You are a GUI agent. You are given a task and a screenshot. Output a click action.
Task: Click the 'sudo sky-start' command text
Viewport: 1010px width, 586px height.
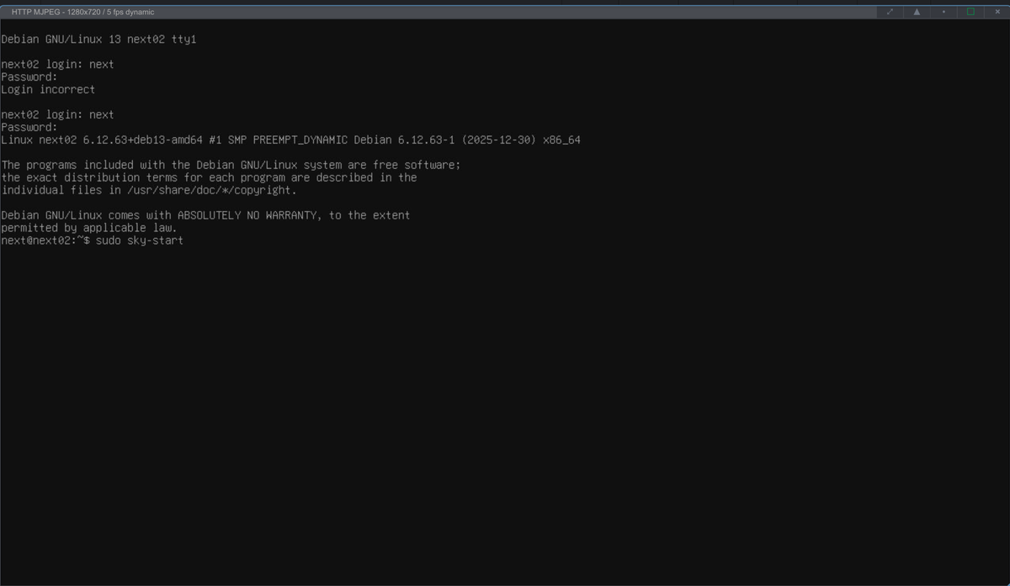click(140, 240)
